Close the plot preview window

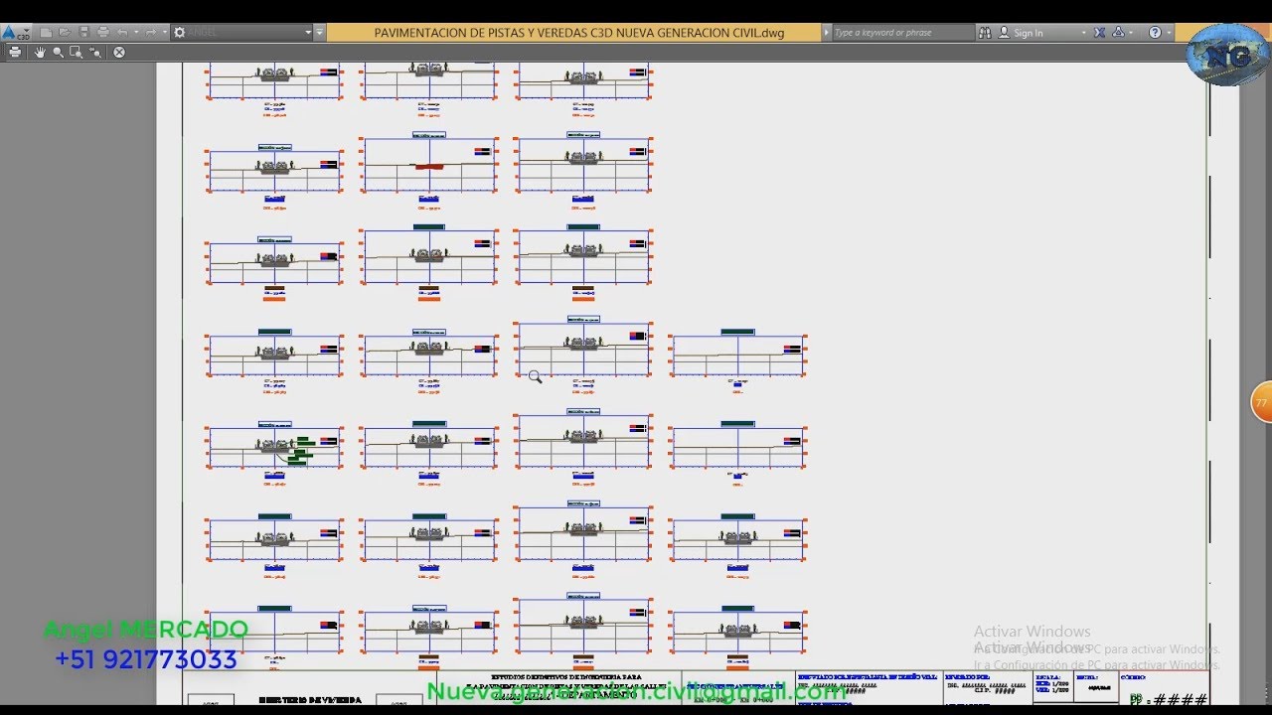119,52
